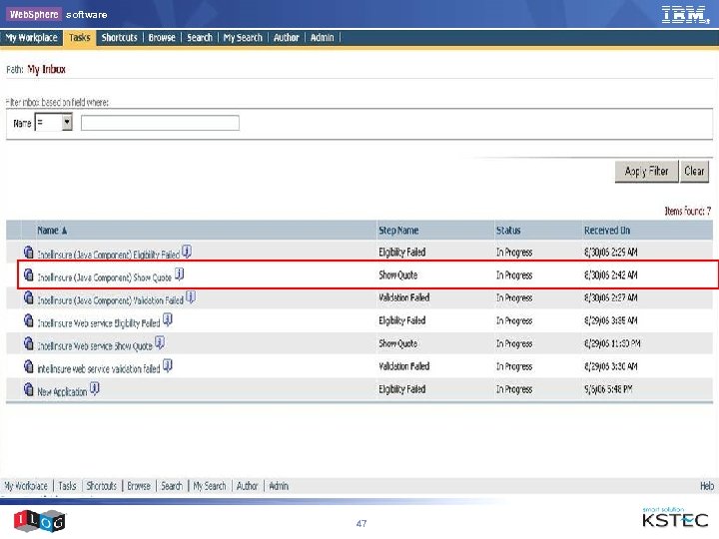The height and width of the screenshot is (539, 719).
Task: Click My Inbox path link
Action: coord(46,69)
